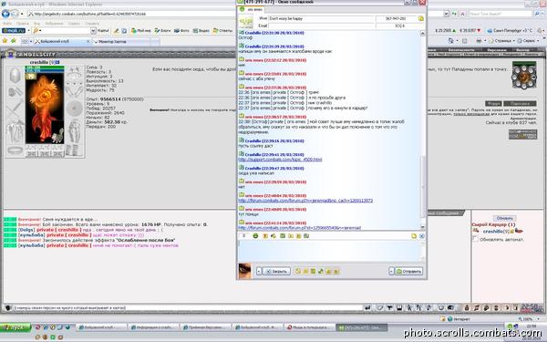Open Мой мир from the mail.ru toolbar
Image resolution: width=547 pixels, height=342 pixels.
(x=141, y=31)
